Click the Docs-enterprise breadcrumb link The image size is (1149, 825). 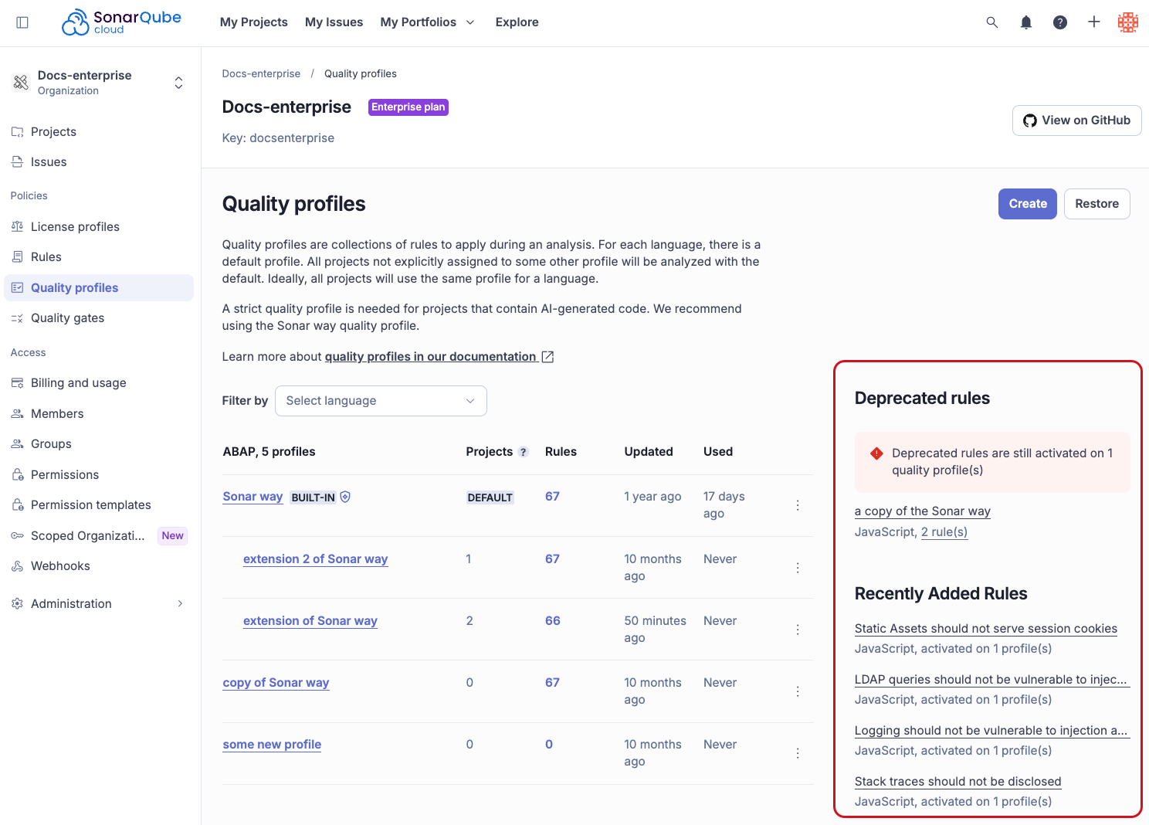[x=261, y=74]
